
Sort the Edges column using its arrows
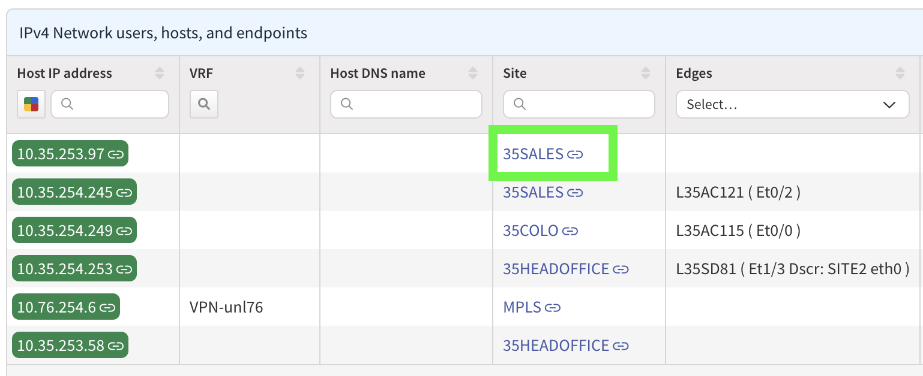click(x=900, y=73)
